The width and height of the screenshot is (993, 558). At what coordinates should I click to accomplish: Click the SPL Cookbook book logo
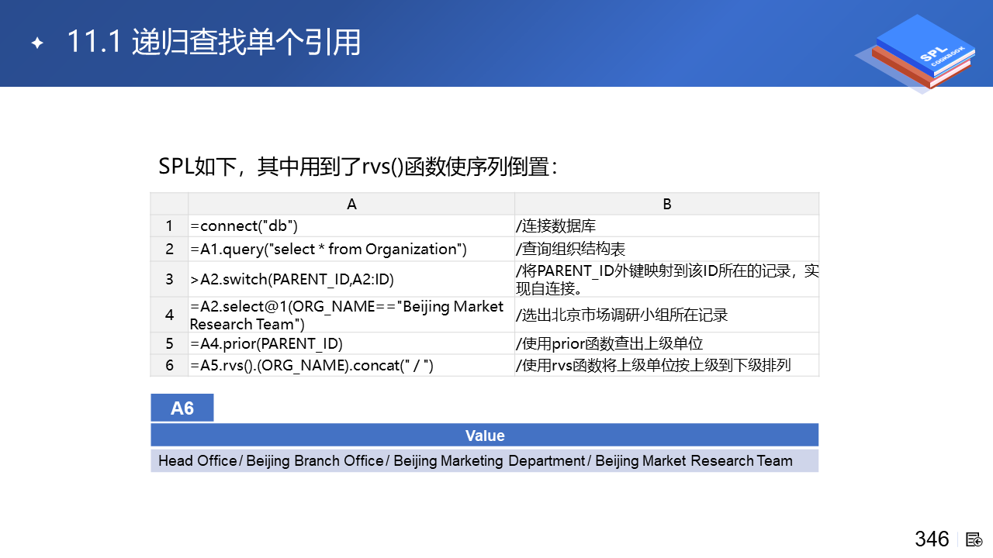tap(915, 54)
